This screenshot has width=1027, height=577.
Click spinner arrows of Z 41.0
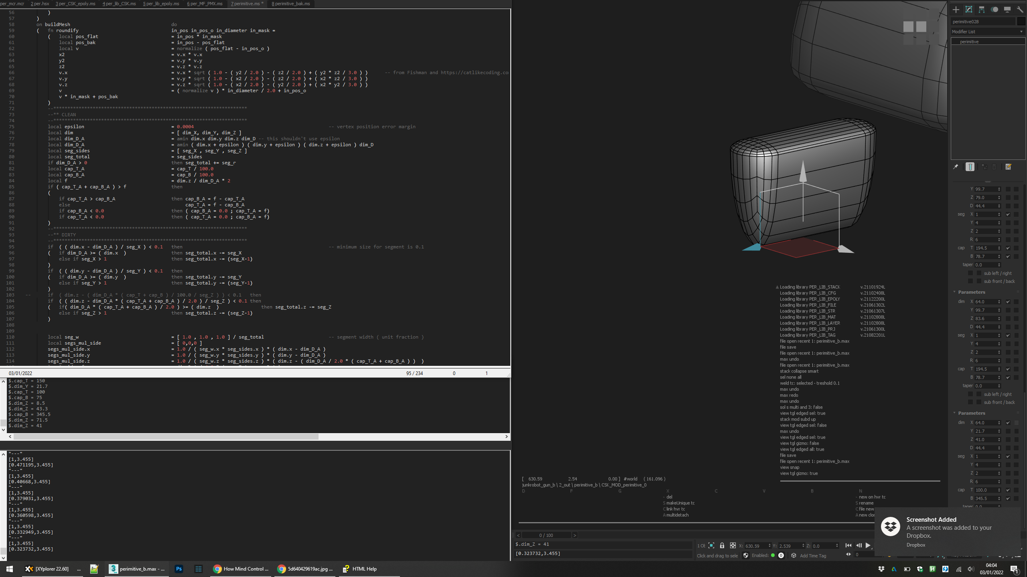(x=999, y=440)
